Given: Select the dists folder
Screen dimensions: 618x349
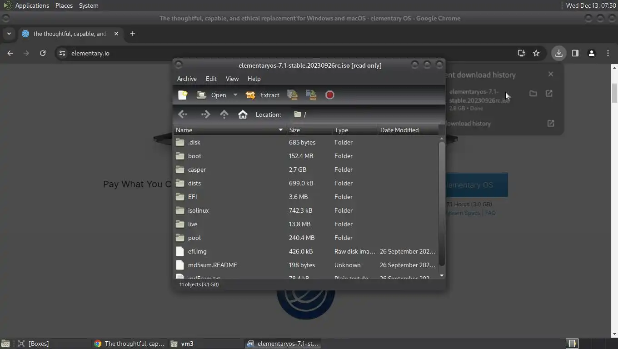Looking at the screenshot, I should (305, 183).
